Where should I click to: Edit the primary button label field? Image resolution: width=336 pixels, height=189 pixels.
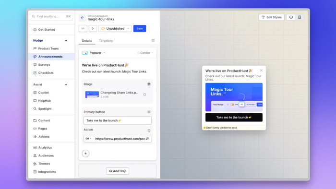[118, 120]
